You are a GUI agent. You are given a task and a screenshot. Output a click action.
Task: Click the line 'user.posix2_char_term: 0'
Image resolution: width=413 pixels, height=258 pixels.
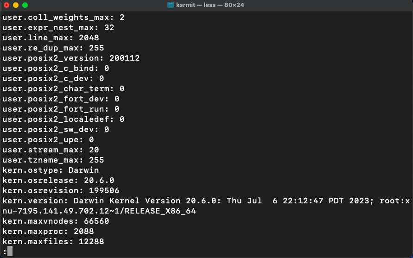coord(63,89)
